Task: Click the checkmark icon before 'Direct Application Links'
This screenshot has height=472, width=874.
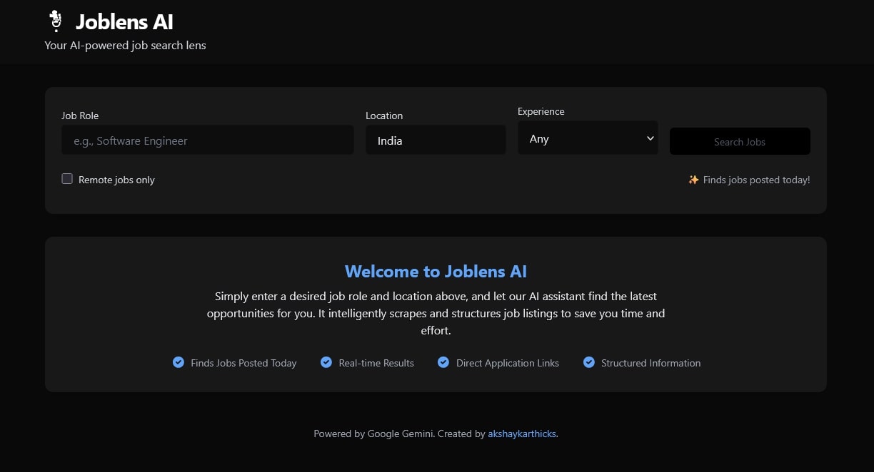Action: click(x=443, y=362)
